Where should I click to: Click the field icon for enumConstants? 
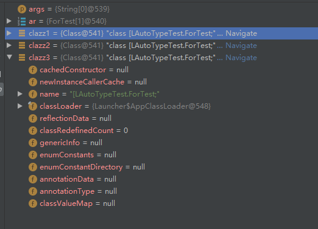pos(33,155)
